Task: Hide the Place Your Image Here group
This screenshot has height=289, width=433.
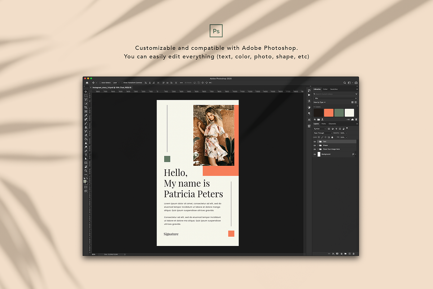Action: click(315, 149)
